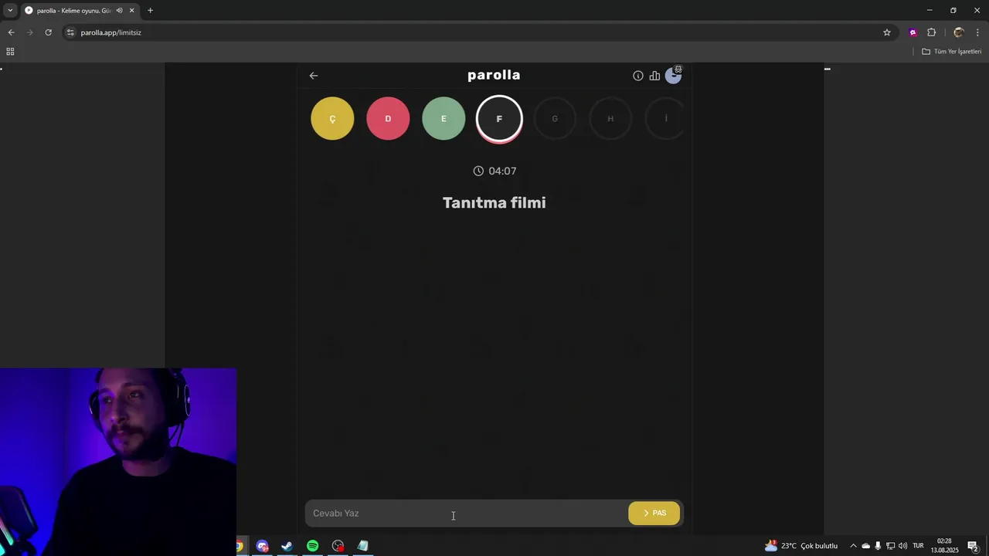The image size is (989, 556).
Task: Close the parolla browser tab
Action: [x=131, y=11]
